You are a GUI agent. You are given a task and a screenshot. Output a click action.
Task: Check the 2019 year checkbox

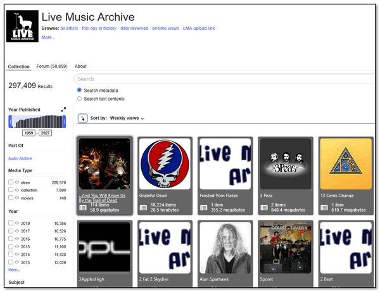coord(11,223)
